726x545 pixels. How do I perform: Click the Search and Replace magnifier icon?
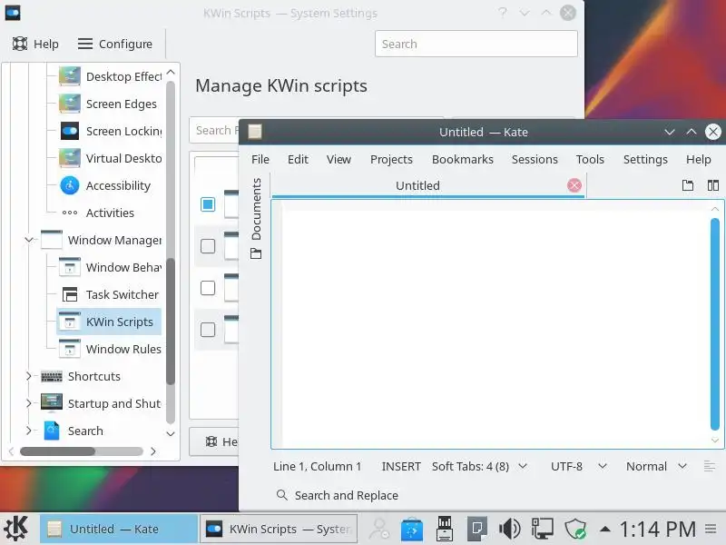[x=281, y=495]
